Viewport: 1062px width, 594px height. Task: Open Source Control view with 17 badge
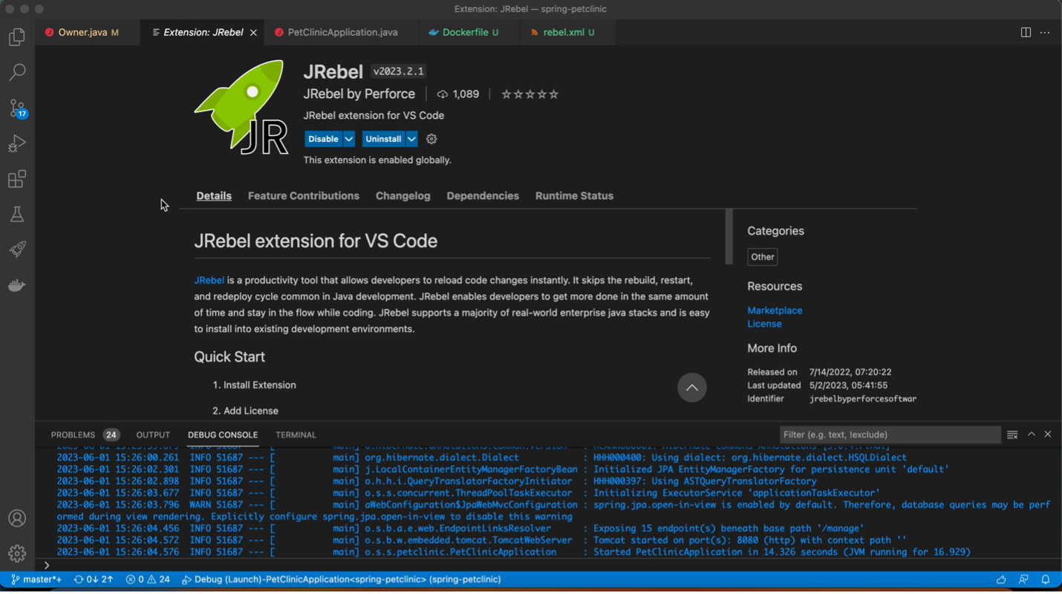tap(17, 108)
